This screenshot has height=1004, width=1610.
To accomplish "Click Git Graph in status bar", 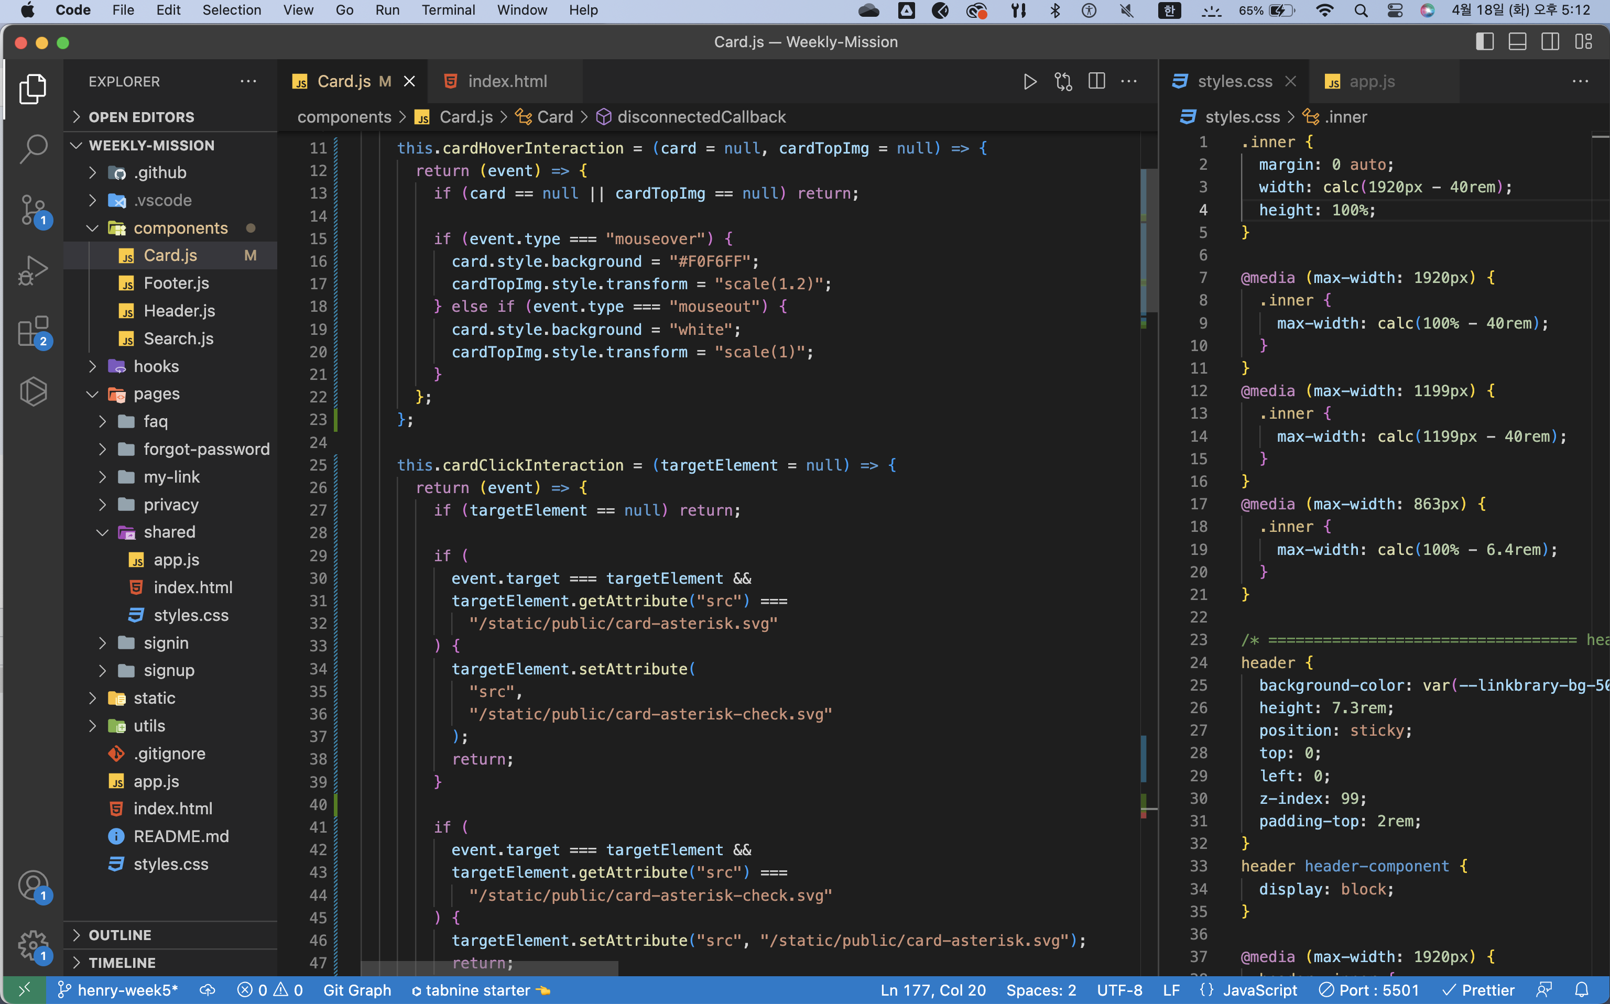I will [x=356, y=990].
